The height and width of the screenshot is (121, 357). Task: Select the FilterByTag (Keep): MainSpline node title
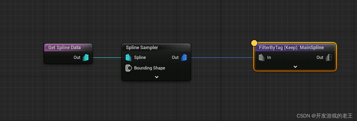click(291, 48)
